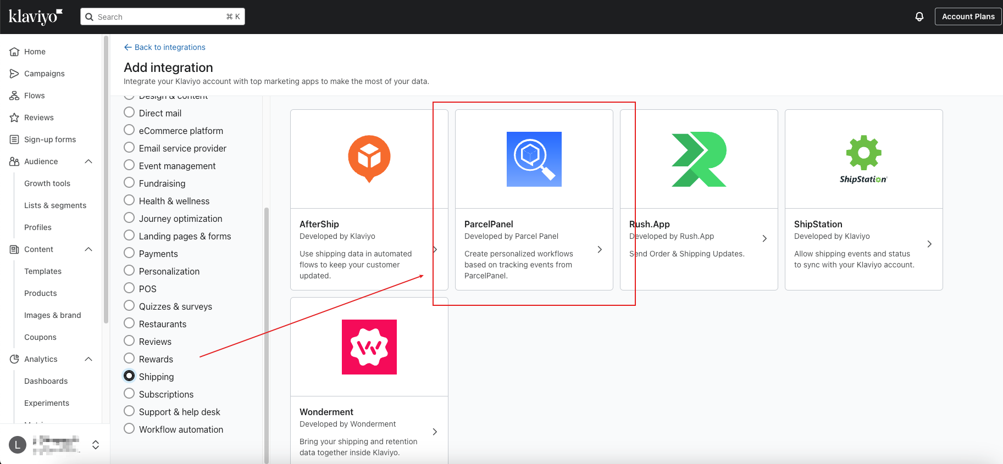The height and width of the screenshot is (464, 1003).
Task: Choose Landing pages & forms filter
Action: [x=129, y=236]
